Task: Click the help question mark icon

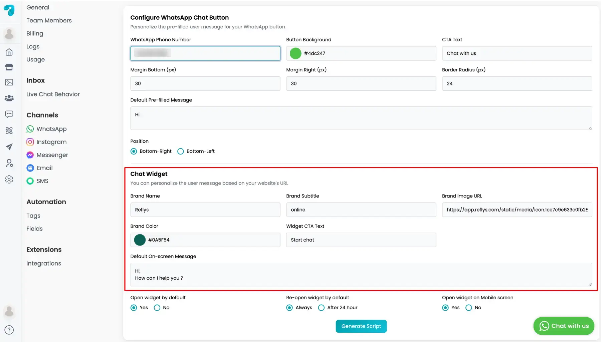Action: tap(9, 330)
